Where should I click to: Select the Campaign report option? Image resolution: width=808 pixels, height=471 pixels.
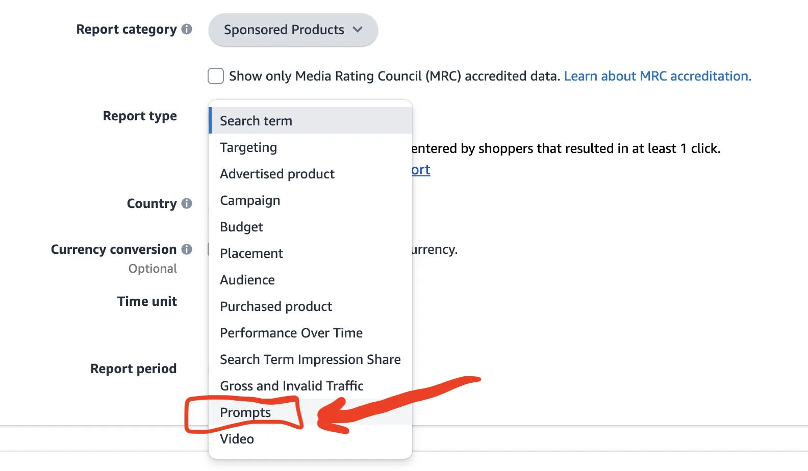click(x=250, y=200)
